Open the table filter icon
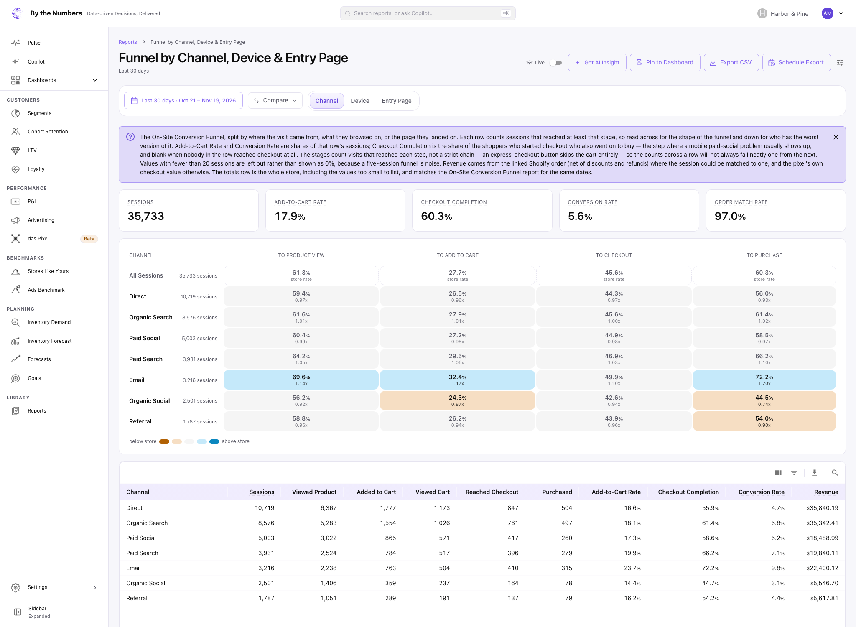Screen dimensions: 856x627 pos(794,473)
